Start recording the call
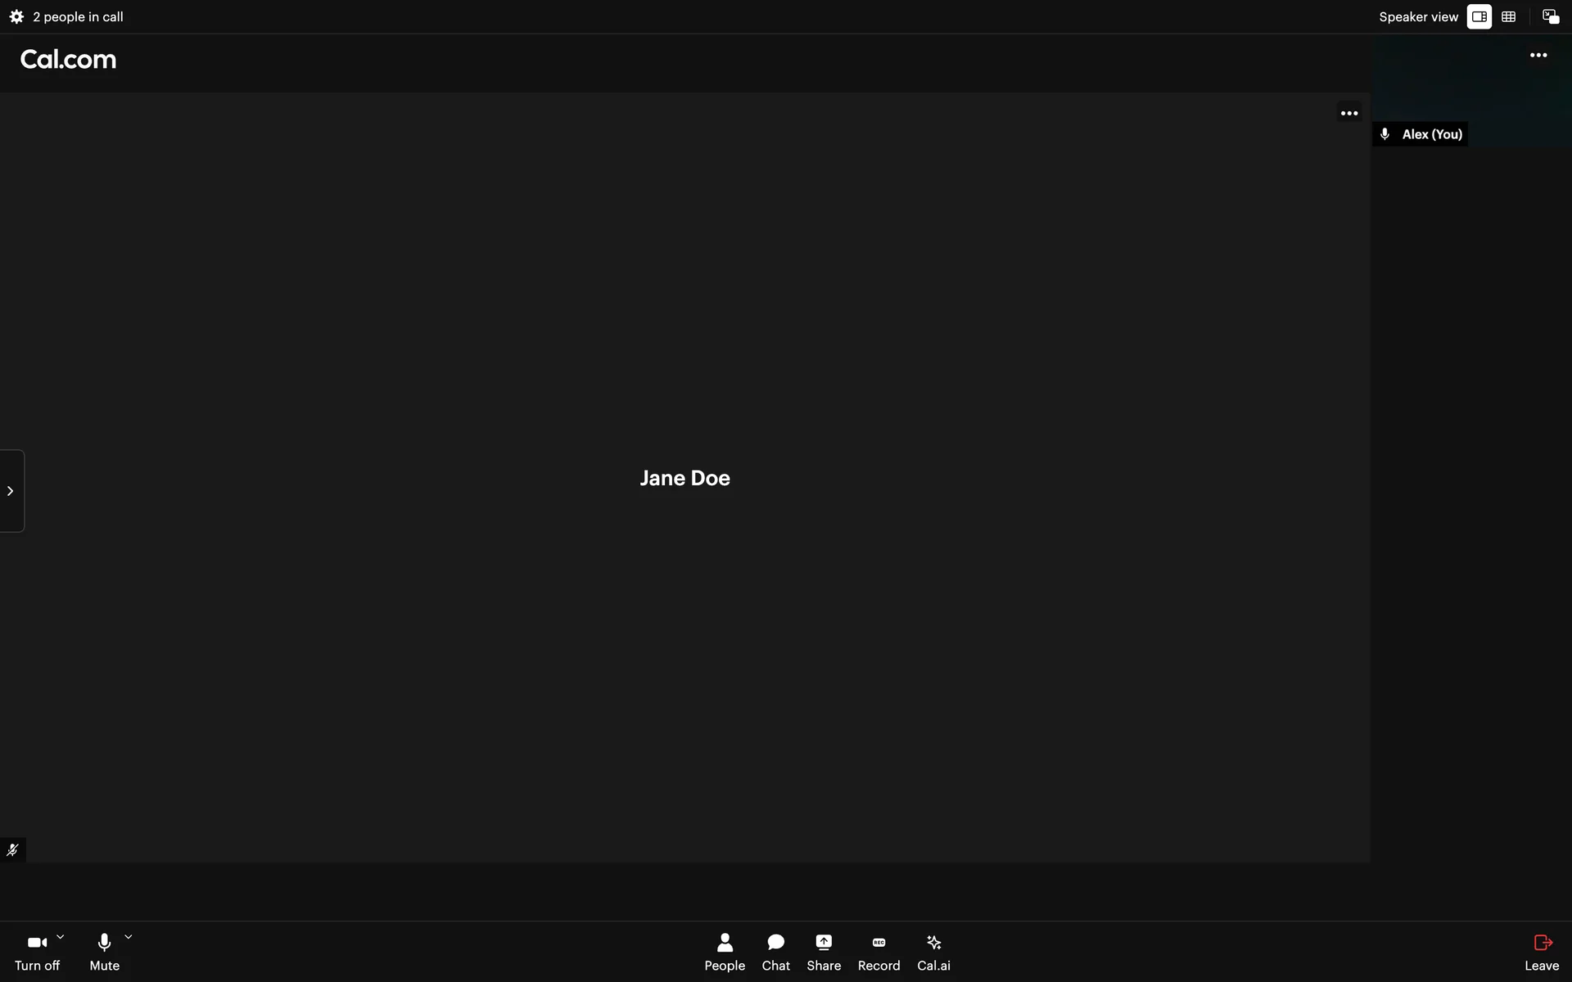Viewport: 1572px width, 982px height. pos(879,952)
